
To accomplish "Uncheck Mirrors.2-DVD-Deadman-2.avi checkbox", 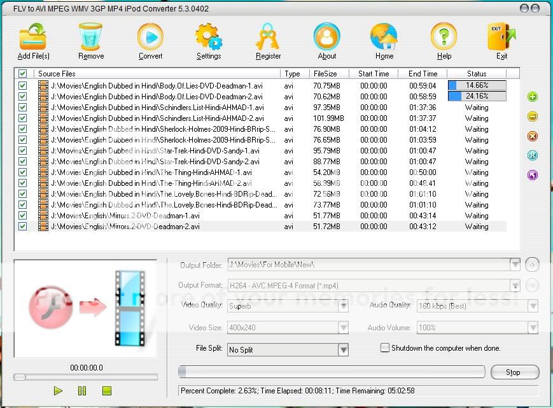I will [22, 227].
